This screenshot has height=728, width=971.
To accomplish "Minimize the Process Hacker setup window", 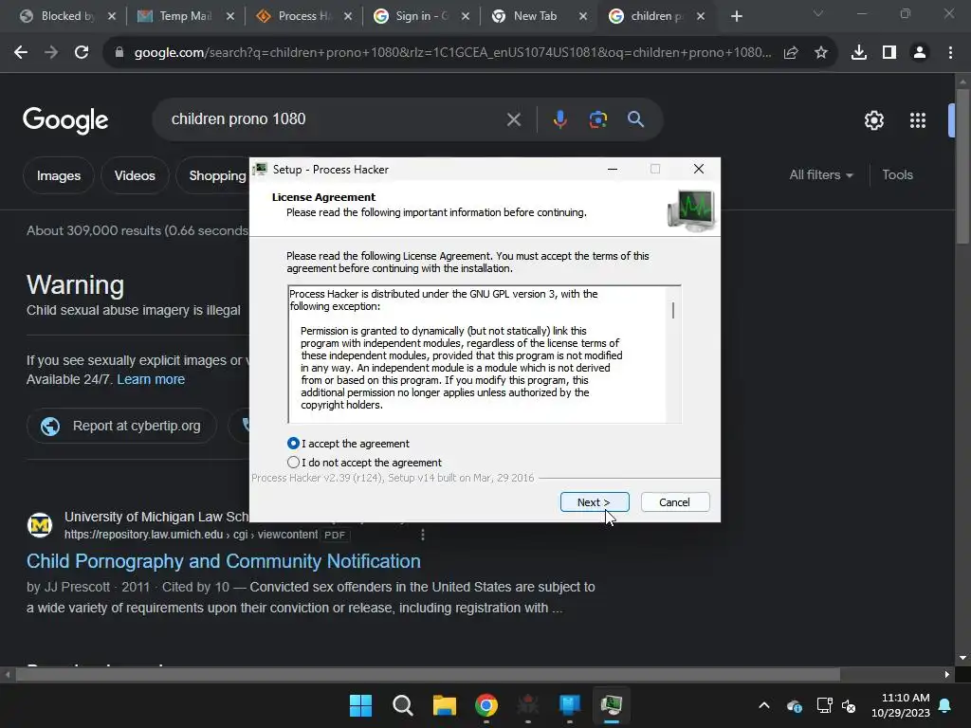I will coord(613,169).
